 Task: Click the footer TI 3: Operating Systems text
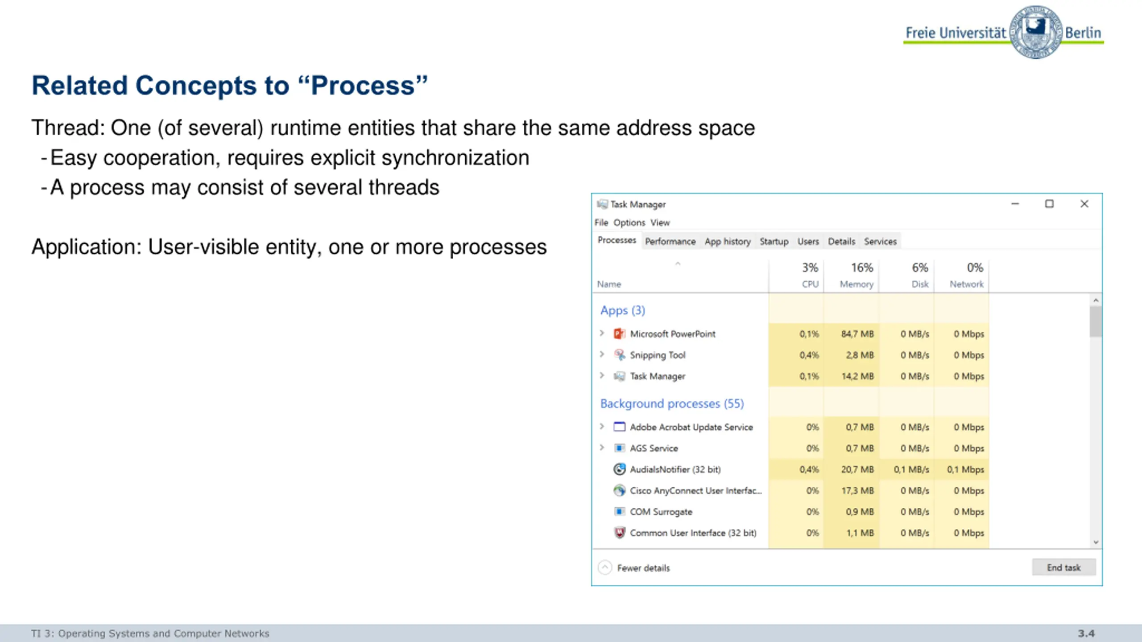coord(150,634)
